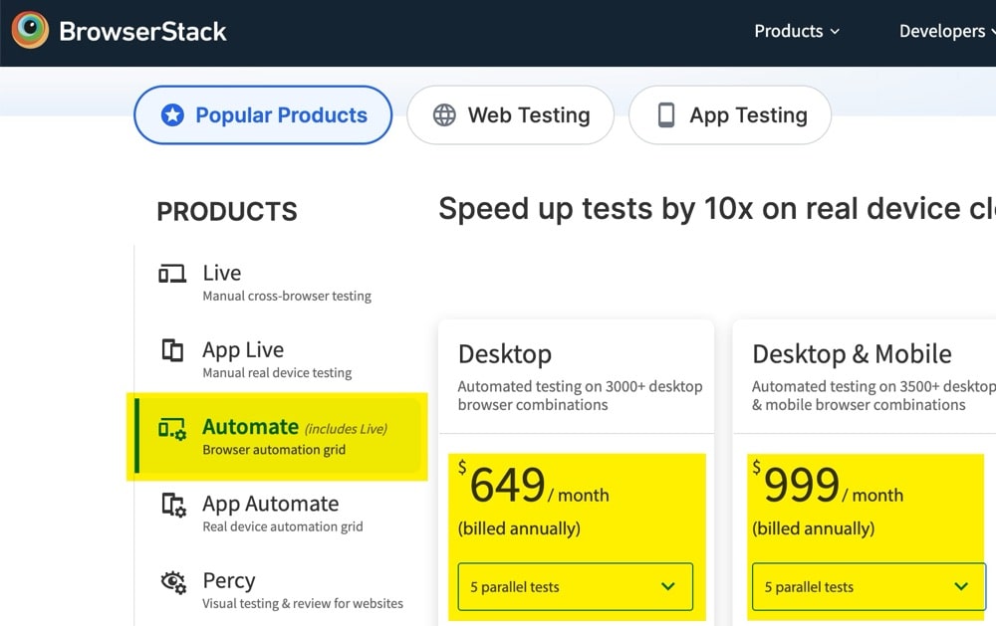This screenshot has width=996, height=626.
Task: Click the BrowserStack wordmark in the header
Action: coord(142,31)
